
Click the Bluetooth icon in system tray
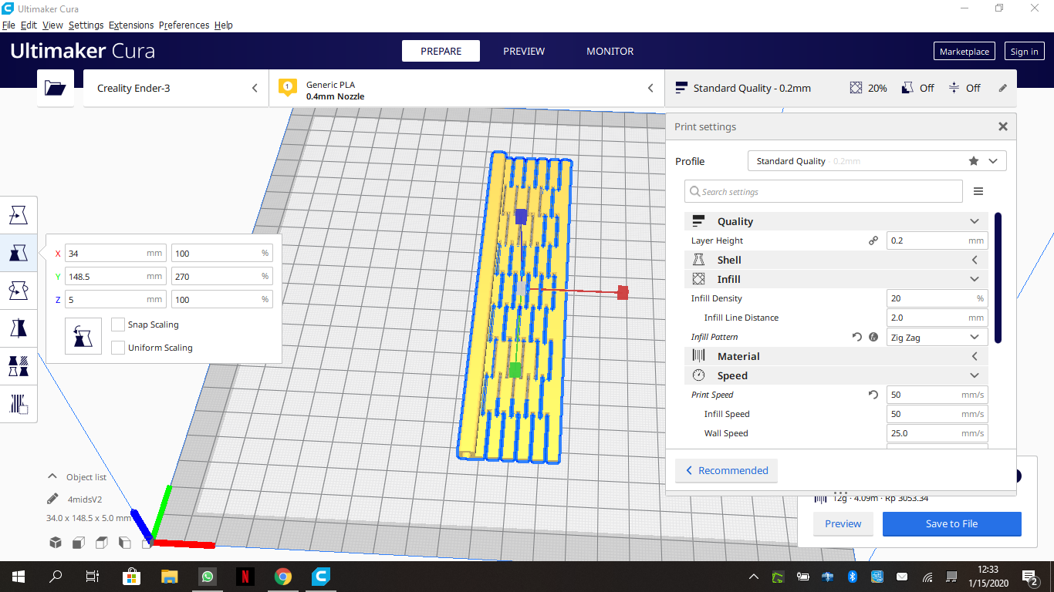853,576
